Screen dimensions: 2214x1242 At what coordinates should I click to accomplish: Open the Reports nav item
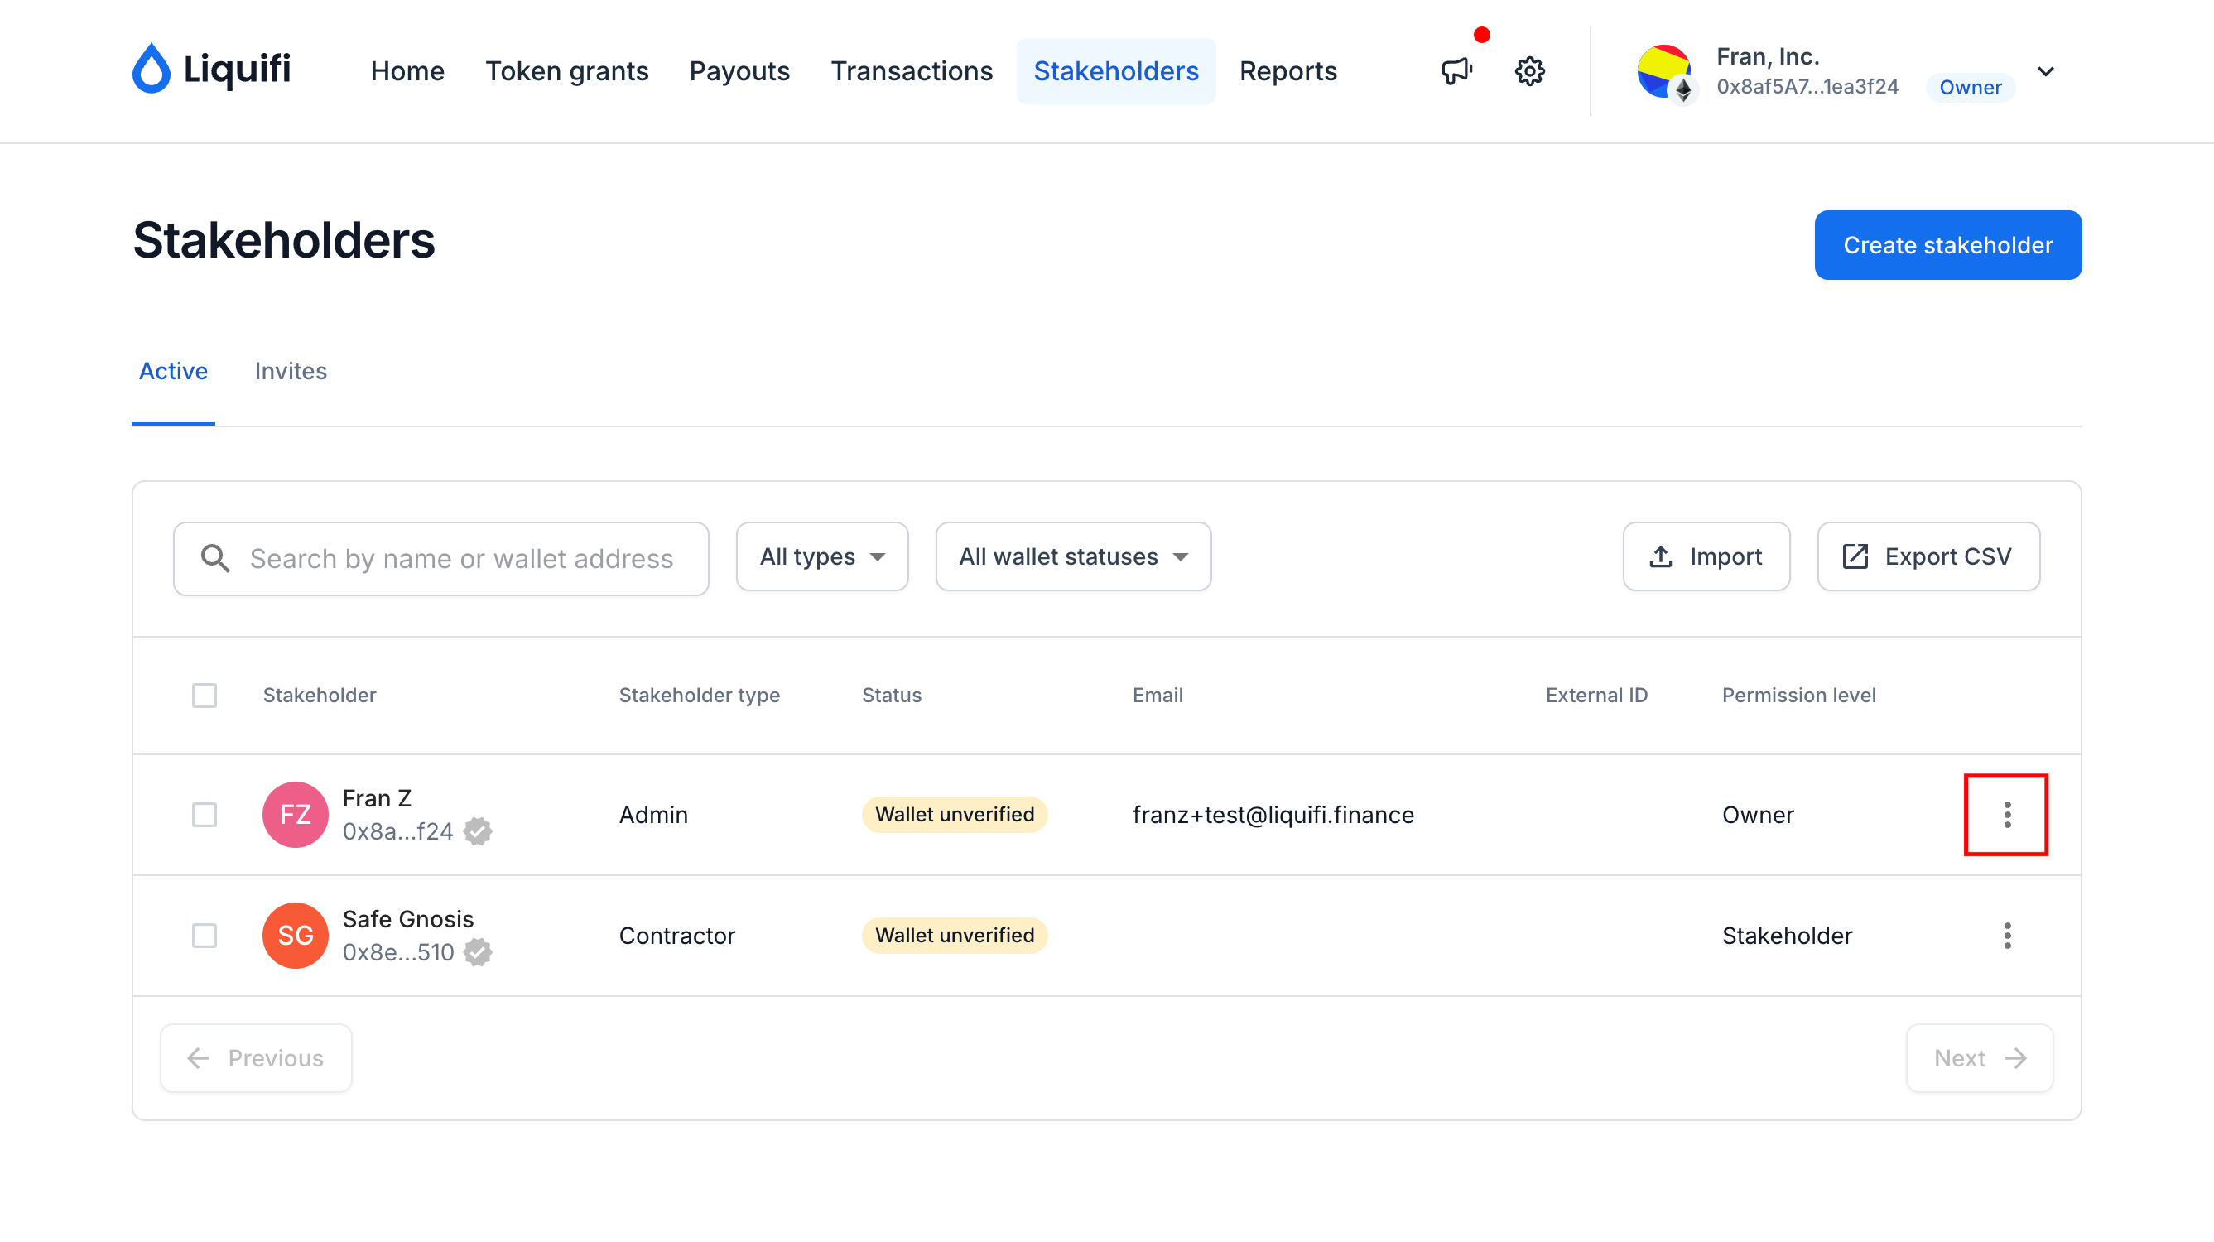[1287, 71]
